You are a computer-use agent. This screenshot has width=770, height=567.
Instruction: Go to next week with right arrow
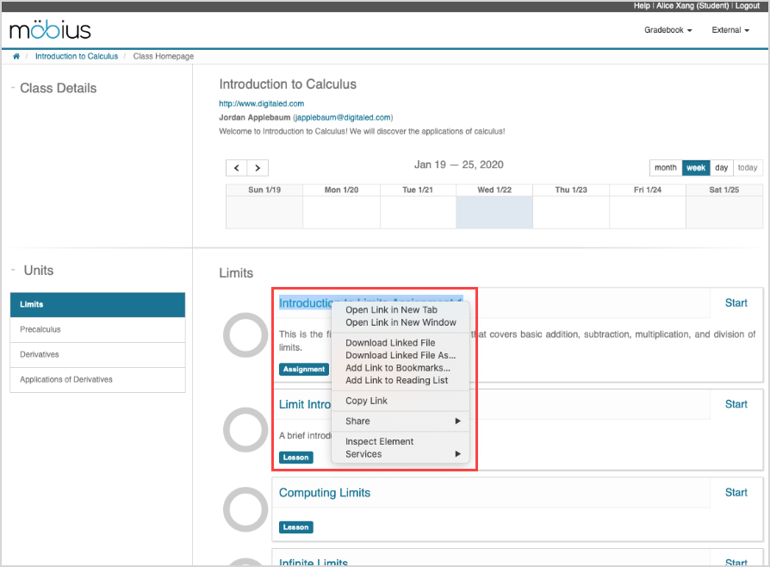pos(258,168)
